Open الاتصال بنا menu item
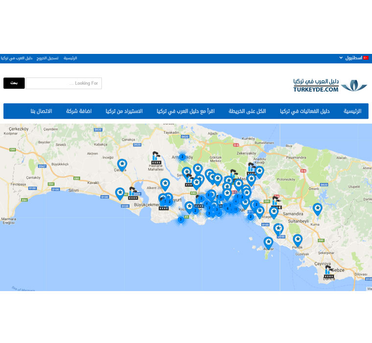The width and height of the screenshot is (372, 343). [x=41, y=111]
